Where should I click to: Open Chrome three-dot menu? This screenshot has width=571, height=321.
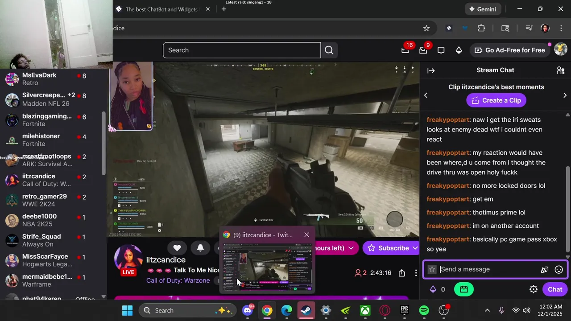click(x=561, y=28)
